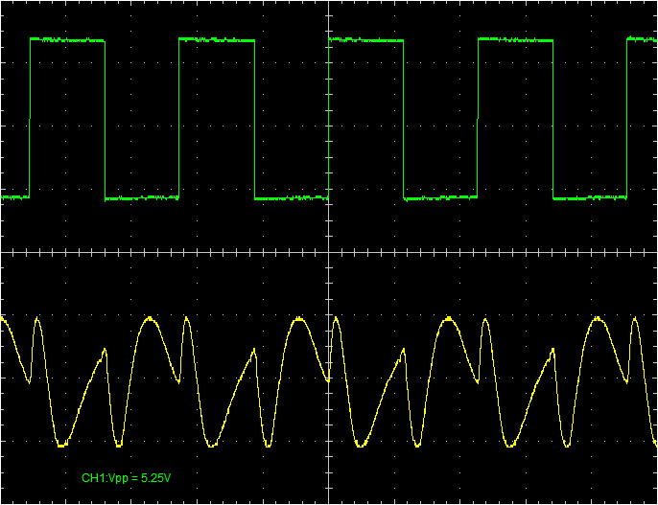Image resolution: width=658 pixels, height=505 pixels.
Task: Click the first falling edge of green square wave
Action: coord(105,120)
